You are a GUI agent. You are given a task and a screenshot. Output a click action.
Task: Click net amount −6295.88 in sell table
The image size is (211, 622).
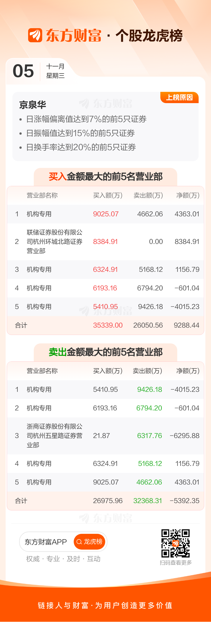click(x=185, y=436)
